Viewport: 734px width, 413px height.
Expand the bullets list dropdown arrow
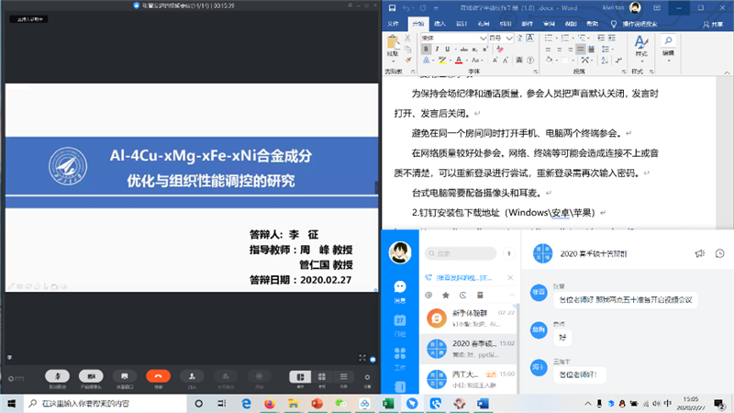(x=555, y=38)
